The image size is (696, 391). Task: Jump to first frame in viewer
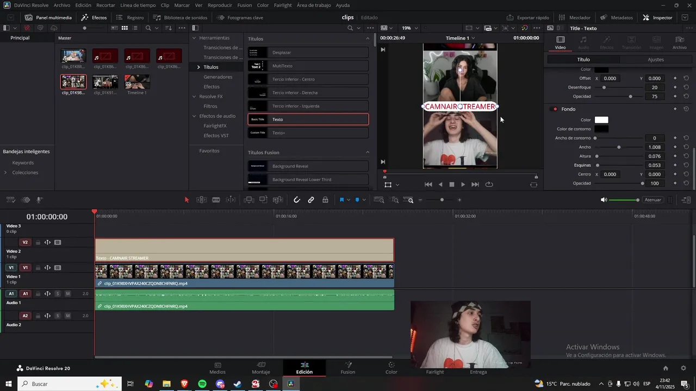pyautogui.click(x=428, y=185)
